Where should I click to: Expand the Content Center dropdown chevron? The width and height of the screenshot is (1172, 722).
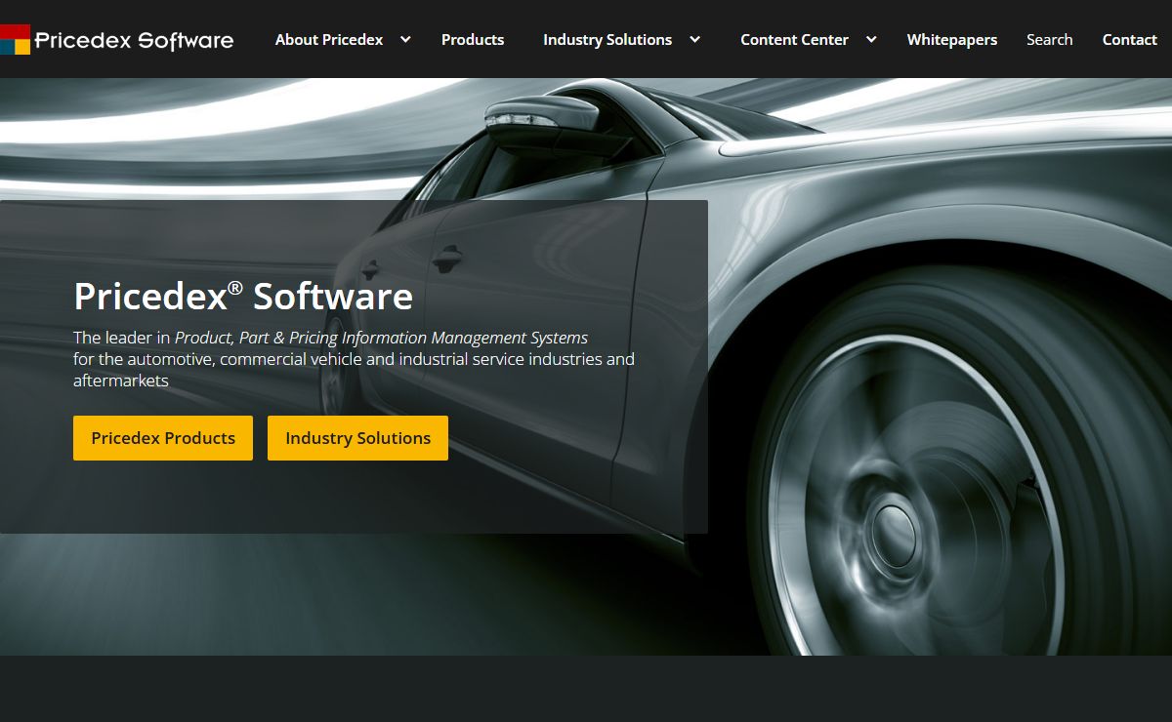[x=871, y=40]
